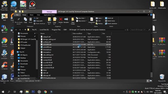
Task: Click Edit in the Open group
Action: click(x=98, y=21)
